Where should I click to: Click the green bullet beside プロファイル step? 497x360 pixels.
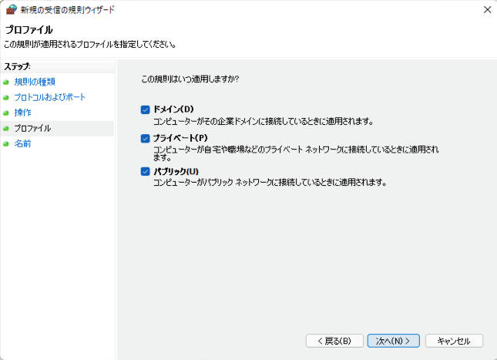[x=5, y=129]
